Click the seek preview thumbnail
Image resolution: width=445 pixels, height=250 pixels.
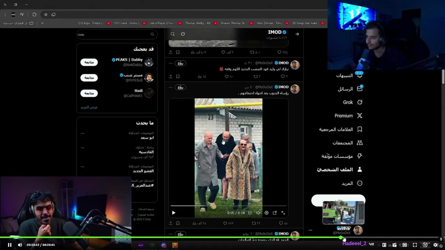tap(343, 212)
